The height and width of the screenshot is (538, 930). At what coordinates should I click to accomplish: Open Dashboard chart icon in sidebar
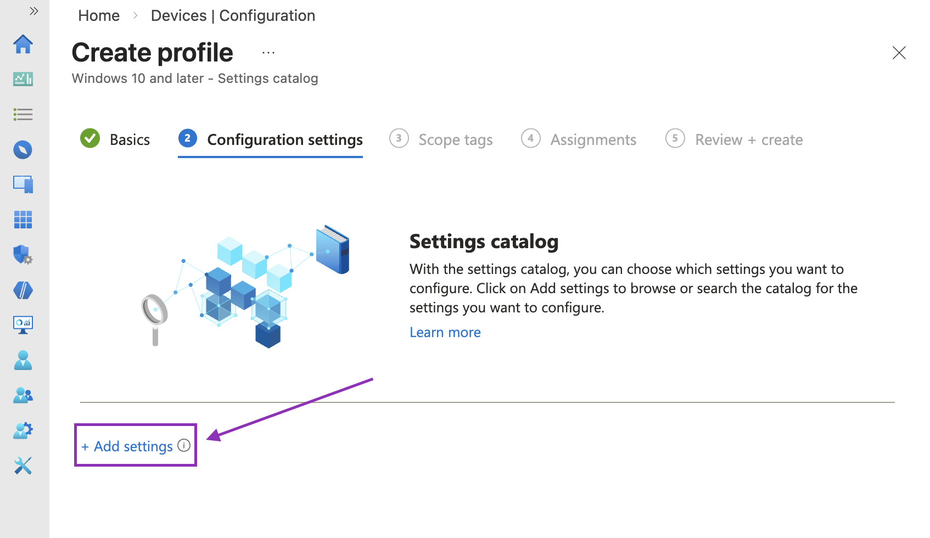(x=23, y=79)
